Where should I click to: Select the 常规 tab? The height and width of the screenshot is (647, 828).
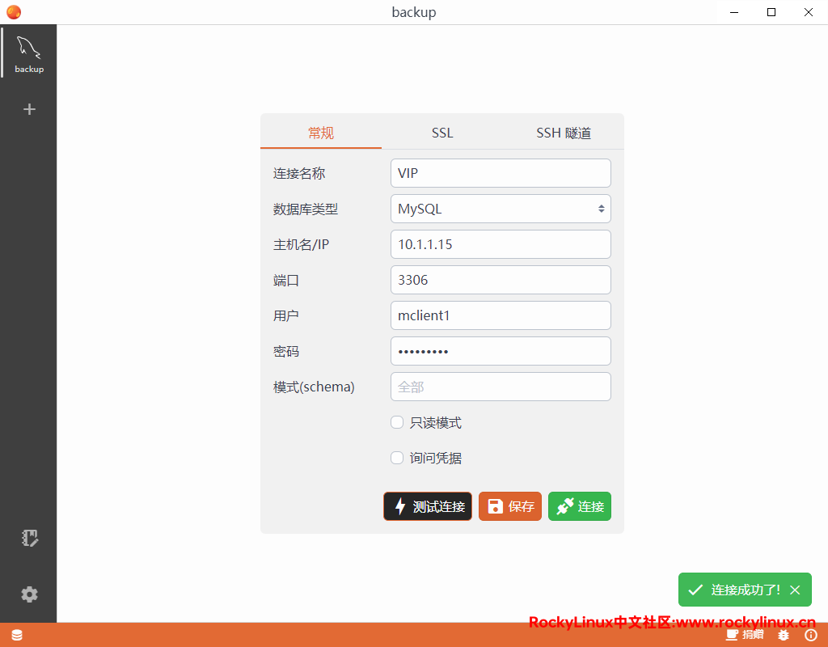pyautogui.click(x=321, y=133)
